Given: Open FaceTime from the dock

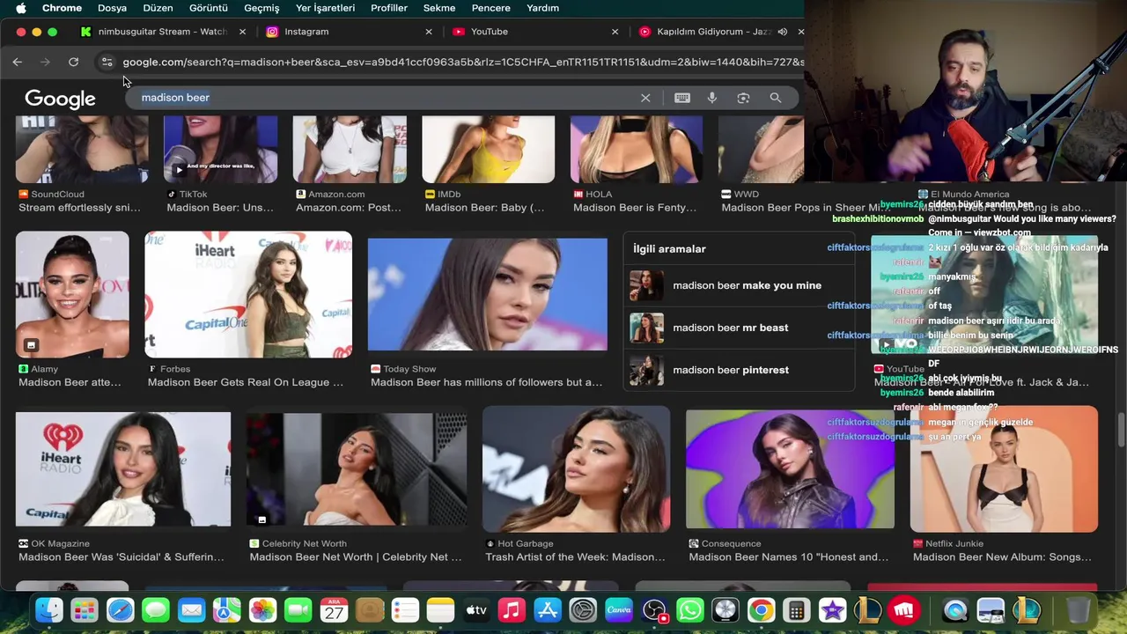Looking at the screenshot, I should pos(298,610).
